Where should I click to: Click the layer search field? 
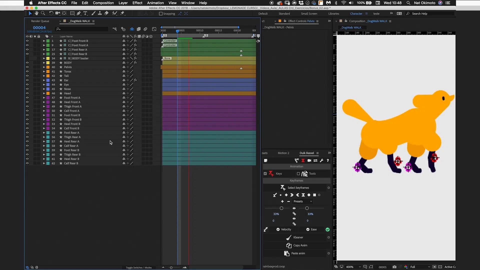[x=82, y=29]
